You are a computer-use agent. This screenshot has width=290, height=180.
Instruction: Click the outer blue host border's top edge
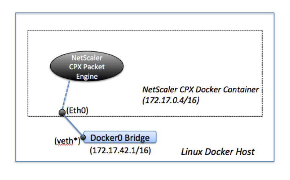(144, 13)
